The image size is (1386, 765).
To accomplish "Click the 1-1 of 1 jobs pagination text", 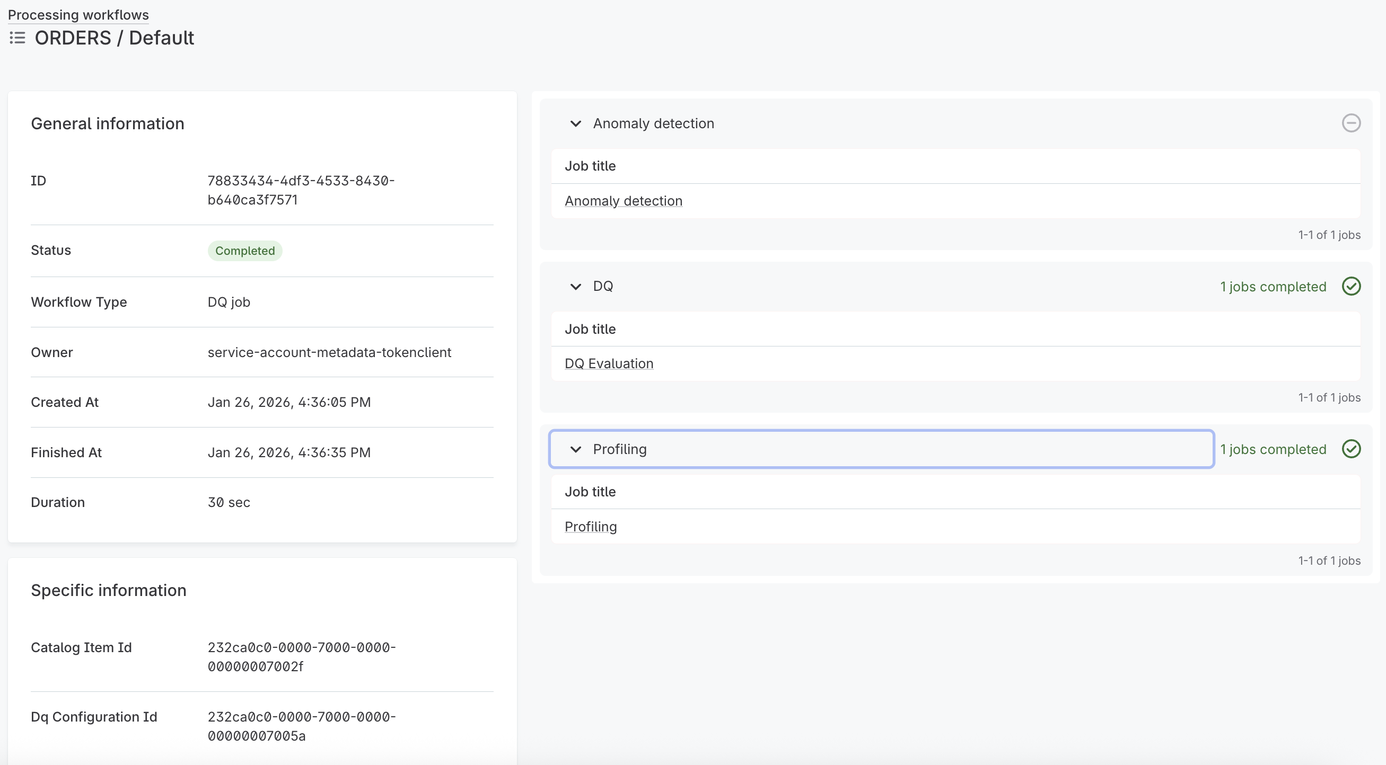I will point(1329,235).
